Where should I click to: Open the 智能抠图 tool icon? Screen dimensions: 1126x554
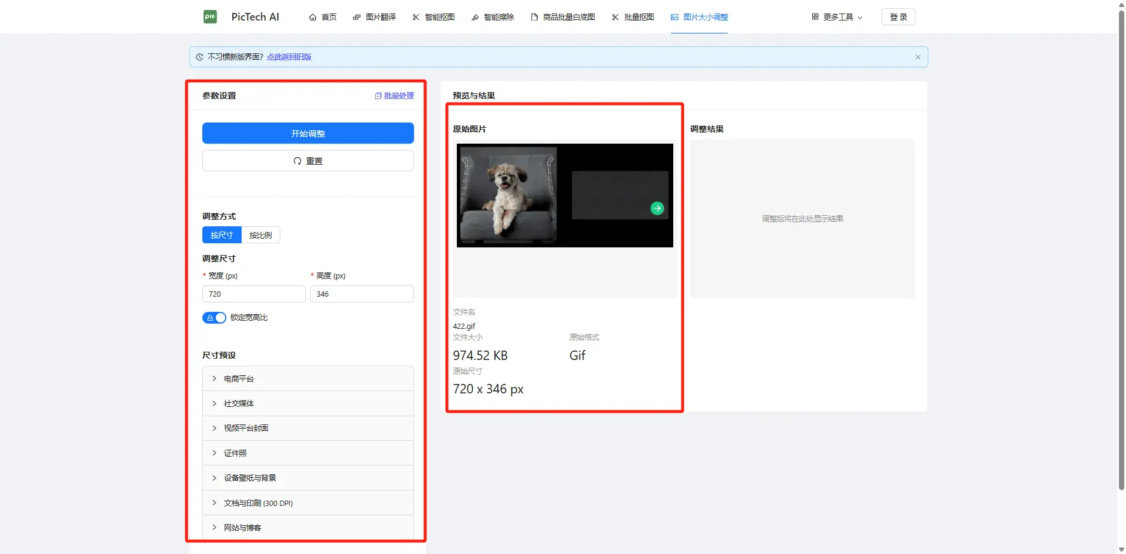pos(415,17)
